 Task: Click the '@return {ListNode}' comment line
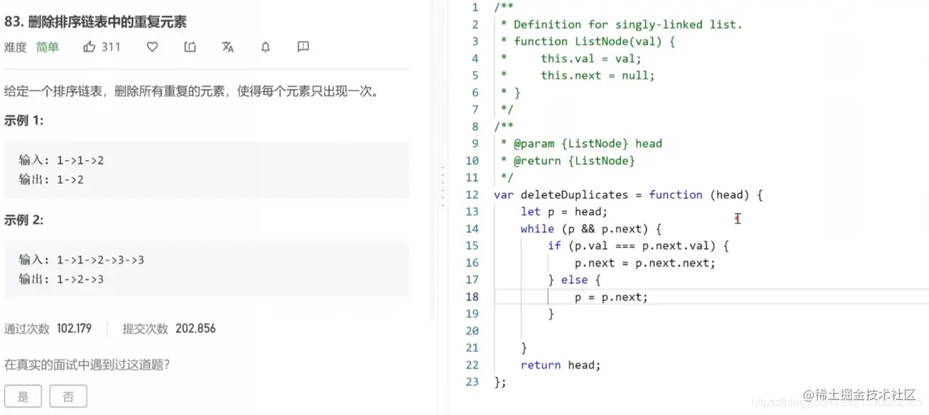(x=574, y=160)
